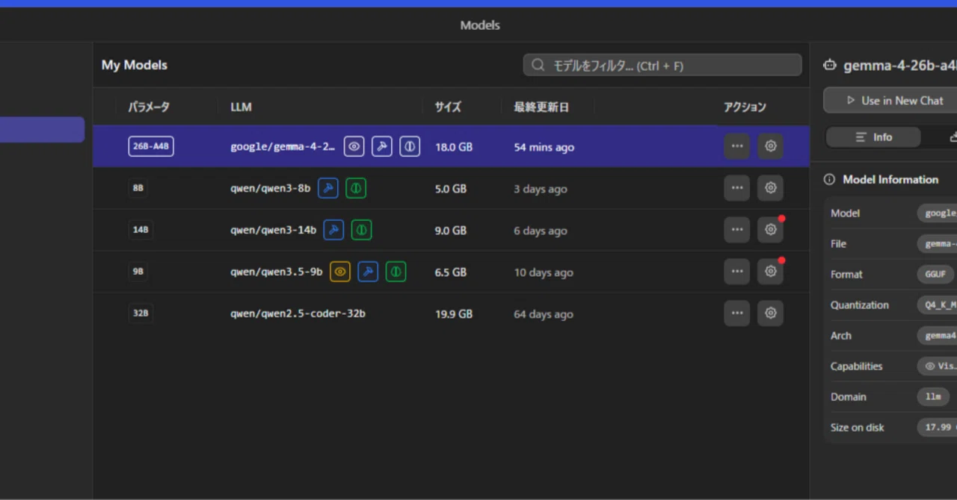Select the 8B parameter badge
This screenshot has height=500, width=957.
click(x=138, y=188)
